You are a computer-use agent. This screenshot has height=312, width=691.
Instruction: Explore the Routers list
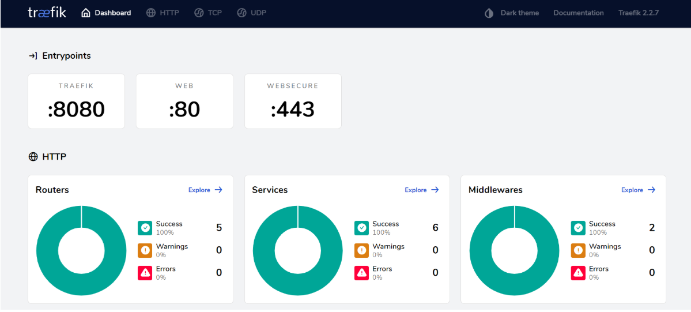tap(205, 190)
